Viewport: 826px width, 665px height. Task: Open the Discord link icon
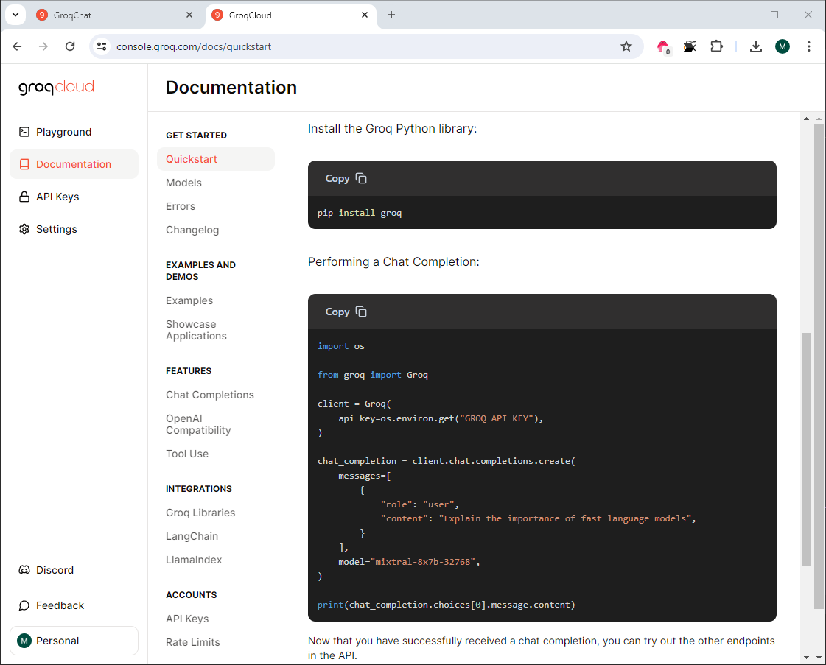click(24, 570)
